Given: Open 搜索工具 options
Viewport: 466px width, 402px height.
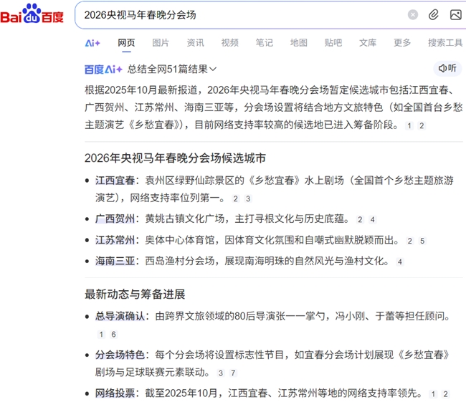Looking at the screenshot, I should (x=444, y=43).
